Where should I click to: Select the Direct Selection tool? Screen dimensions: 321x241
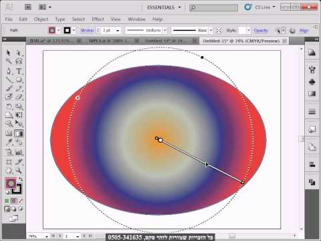pos(19,53)
